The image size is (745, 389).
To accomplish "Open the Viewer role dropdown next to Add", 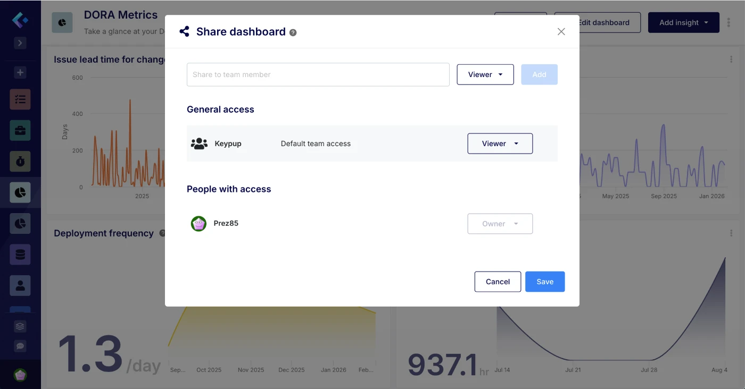I will click(x=485, y=74).
